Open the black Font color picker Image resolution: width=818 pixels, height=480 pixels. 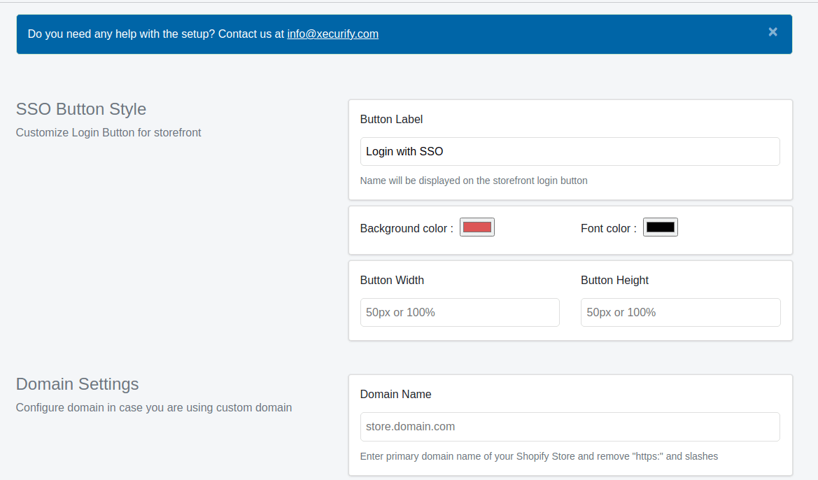click(x=660, y=227)
